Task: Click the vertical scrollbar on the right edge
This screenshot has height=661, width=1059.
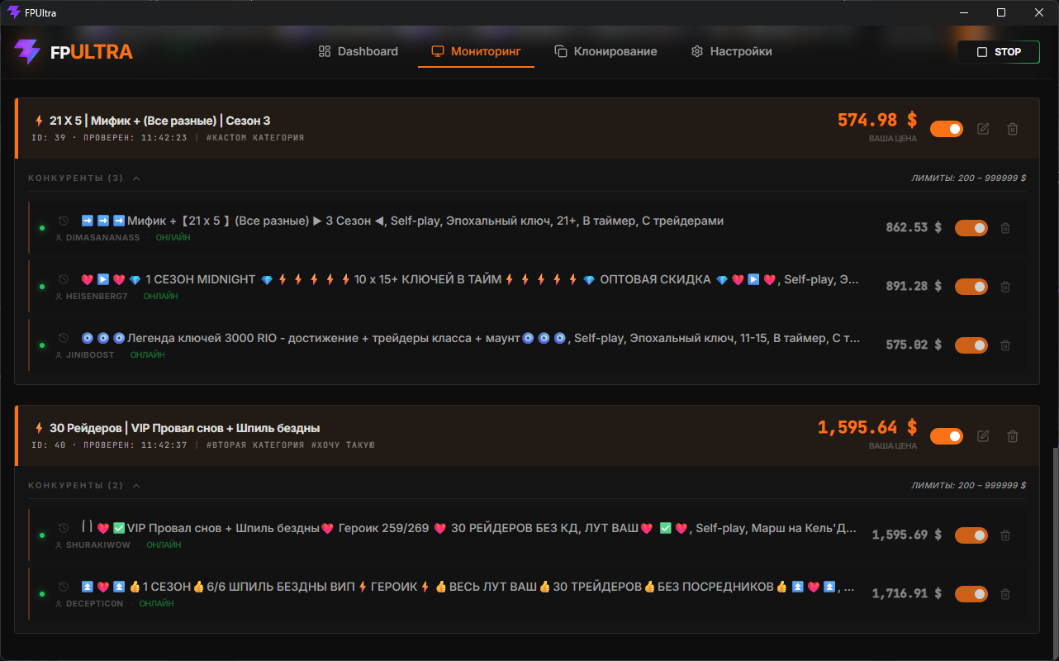Action: 1054,545
